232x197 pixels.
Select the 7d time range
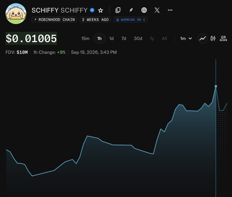tap(124, 39)
